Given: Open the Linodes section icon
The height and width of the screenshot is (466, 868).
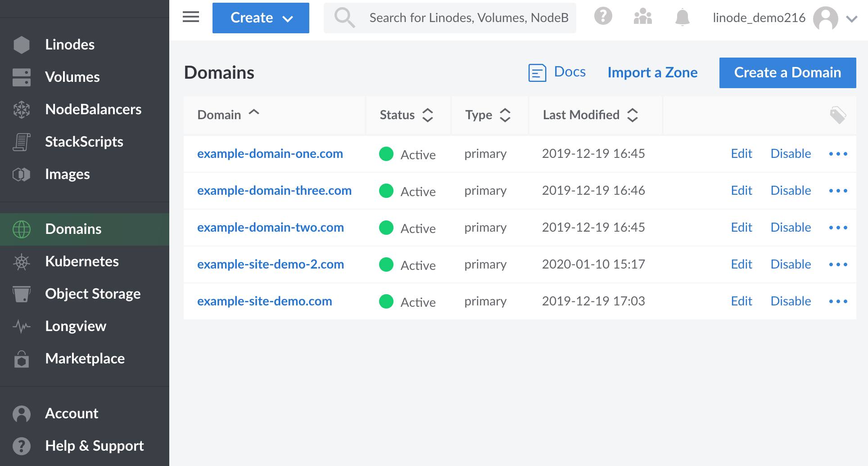Looking at the screenshot, I should pyautogui.click(x=21, y=44).
